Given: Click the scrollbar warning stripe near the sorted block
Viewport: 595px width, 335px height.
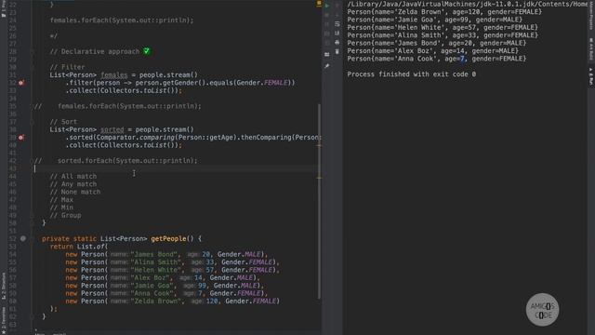Looking at the screenshot, I should pos(319,145).
